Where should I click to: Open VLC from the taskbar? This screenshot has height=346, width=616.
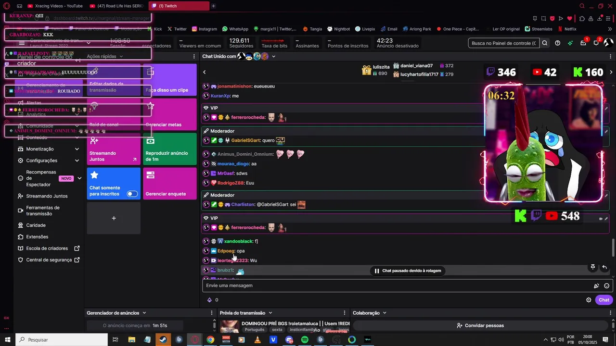[257, 340]
